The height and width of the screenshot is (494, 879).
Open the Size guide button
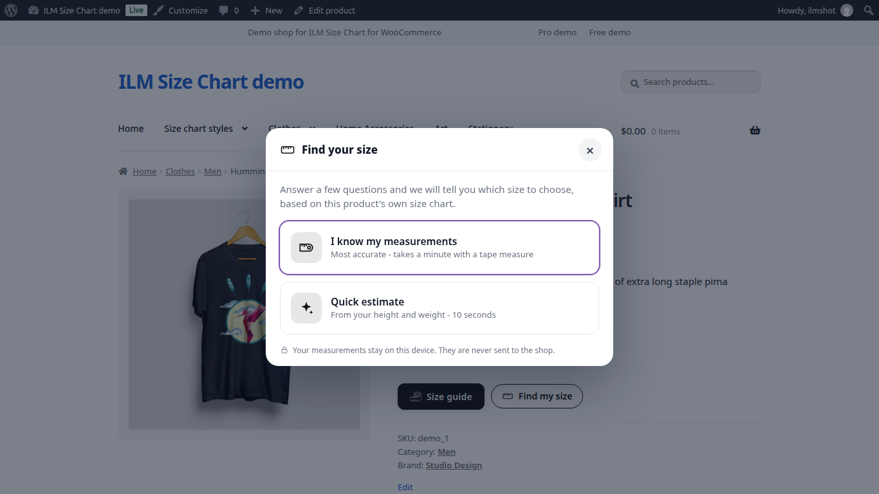click(441, 397)
